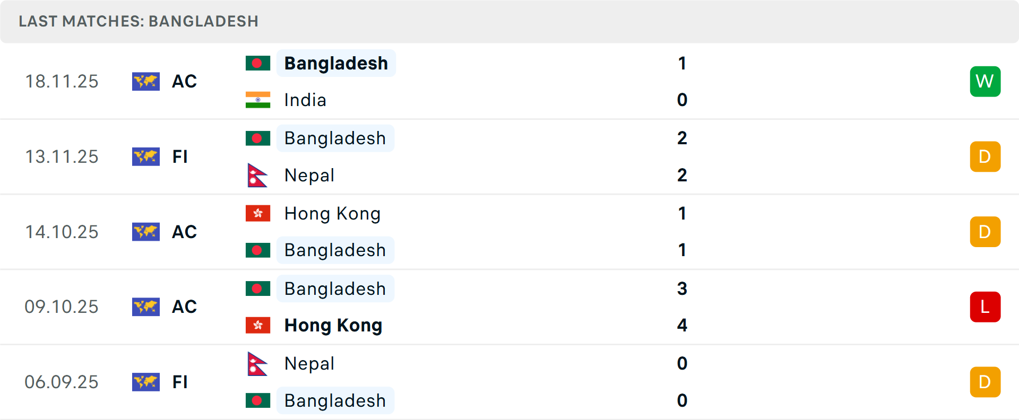Click the Bangladesh flag in the bottom row
1019x420 pixels.
point(258,401)
